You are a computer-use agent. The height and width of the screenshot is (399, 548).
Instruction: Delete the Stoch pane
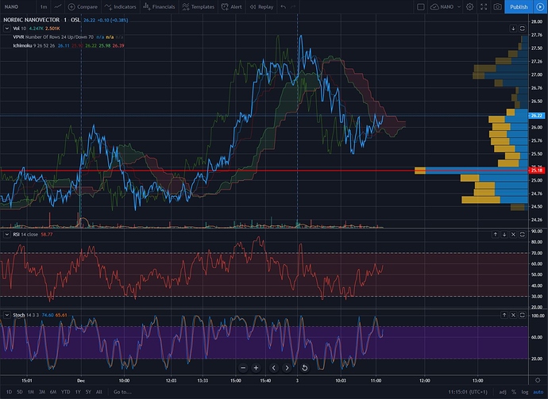pos(513,315)
